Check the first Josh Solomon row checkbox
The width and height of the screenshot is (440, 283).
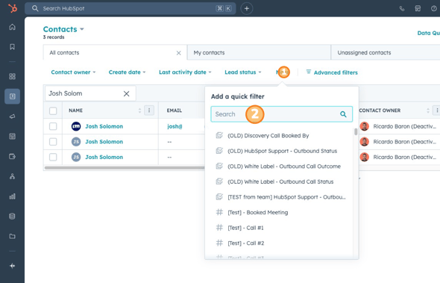(x=53, y=126)
